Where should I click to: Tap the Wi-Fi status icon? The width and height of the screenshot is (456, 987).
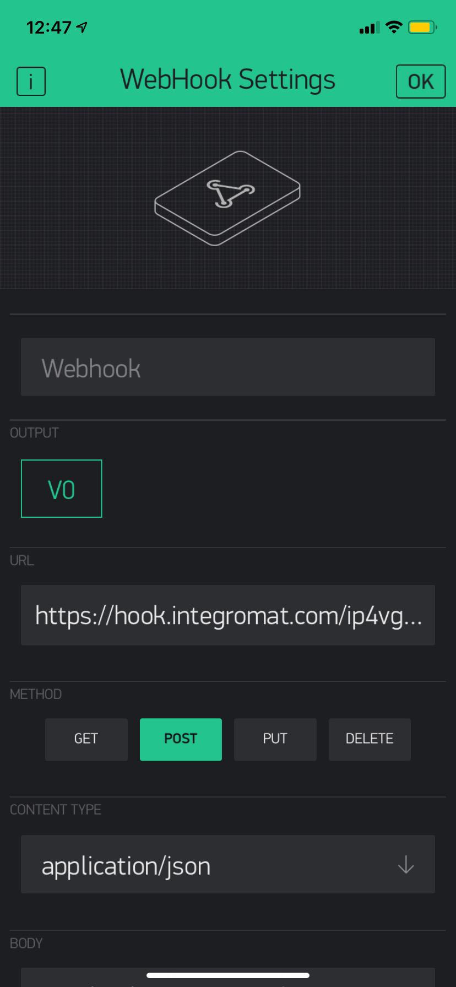pos(394,27)
